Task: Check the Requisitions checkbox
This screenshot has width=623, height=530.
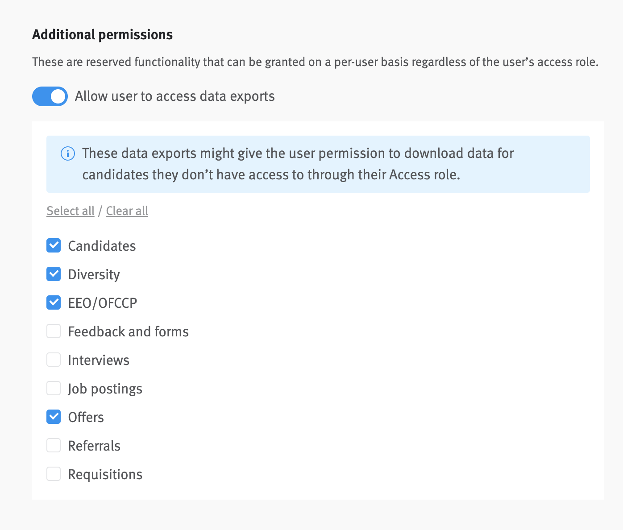Action: 54,474
